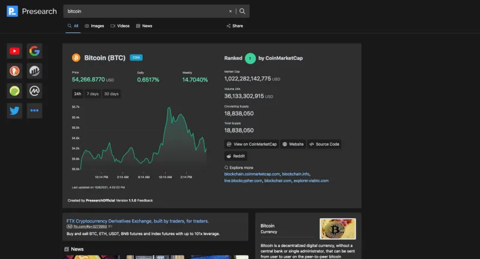
Task: Click volume 24h value 36,133,302,915
Action: pyautogui.click(x=244, y=96)
